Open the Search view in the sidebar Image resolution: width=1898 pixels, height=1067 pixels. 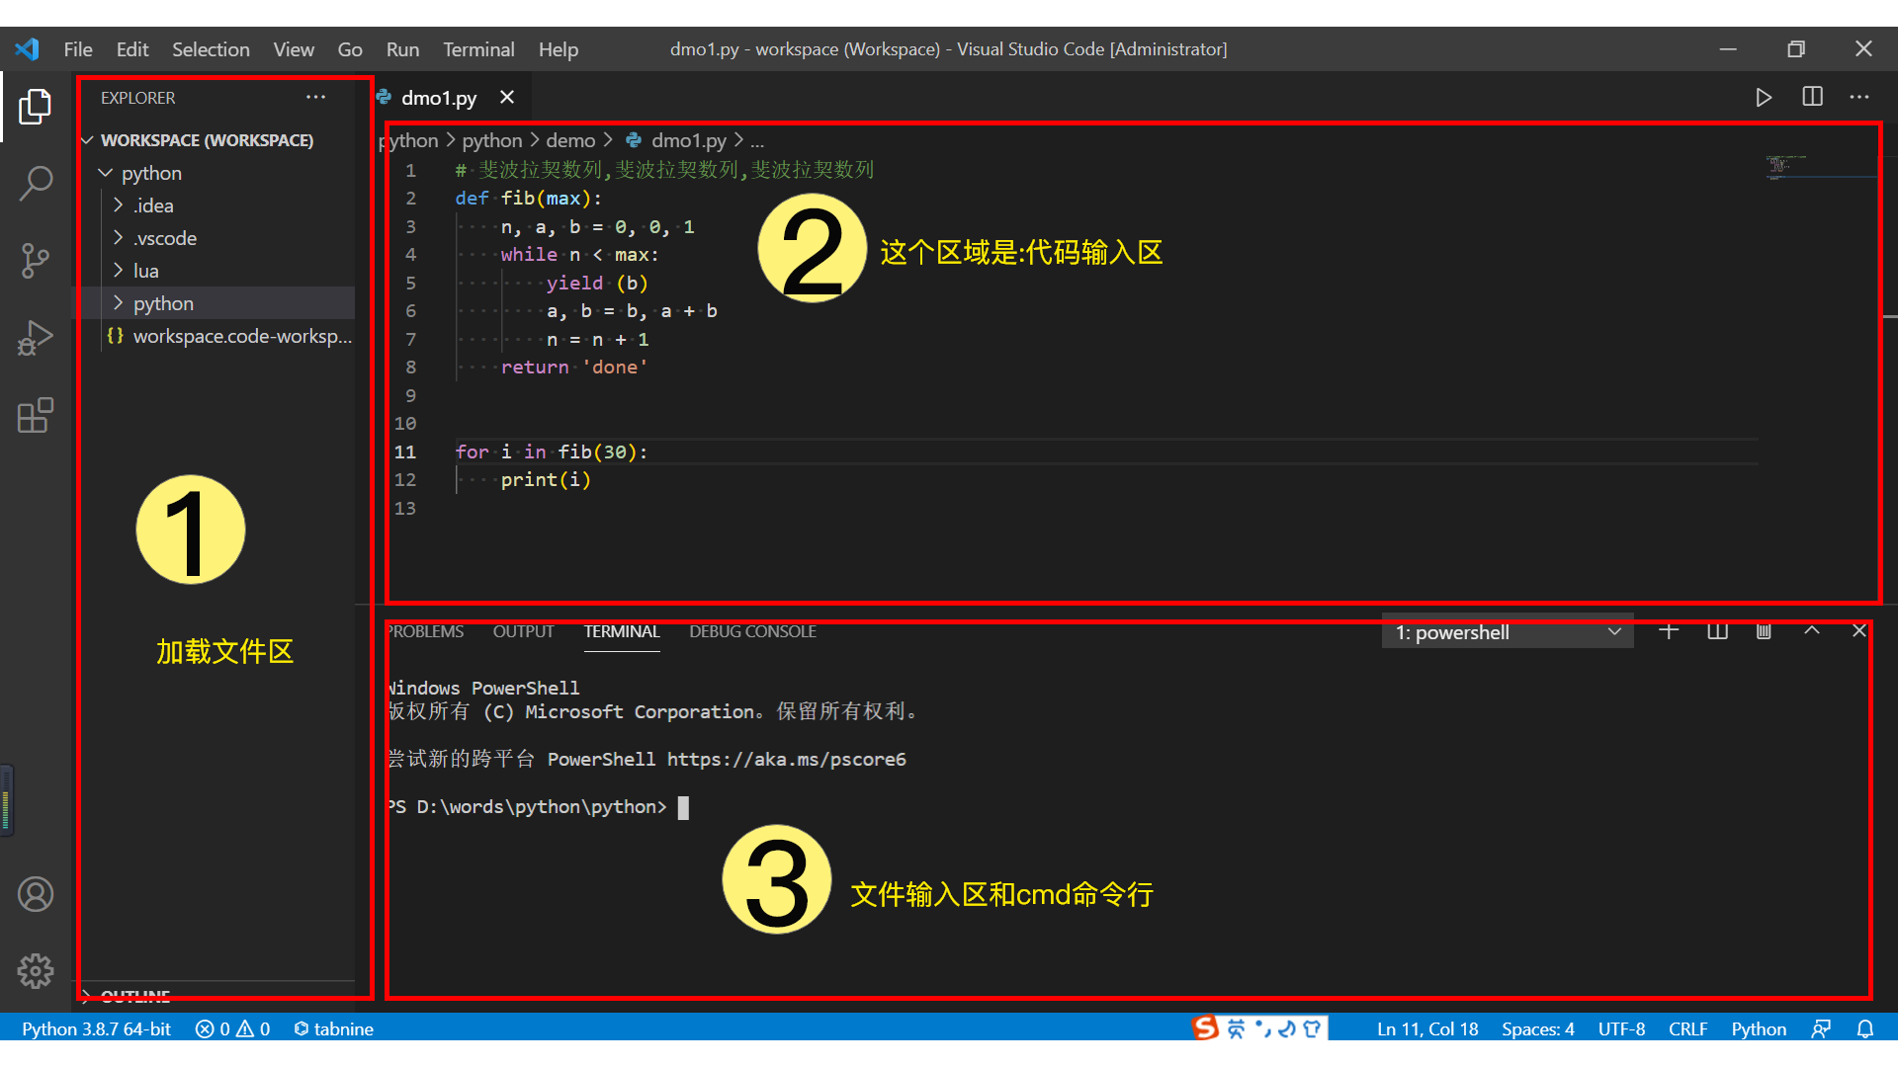[x=36, y=184]
